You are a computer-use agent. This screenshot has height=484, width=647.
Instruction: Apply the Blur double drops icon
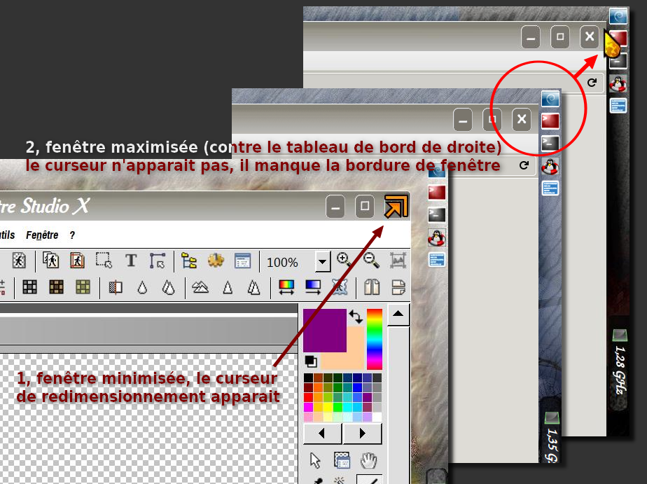[x=168, y=287]
